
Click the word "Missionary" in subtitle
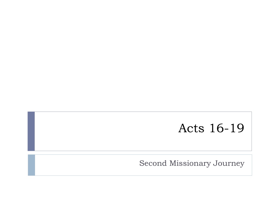(x=190, y=164)
